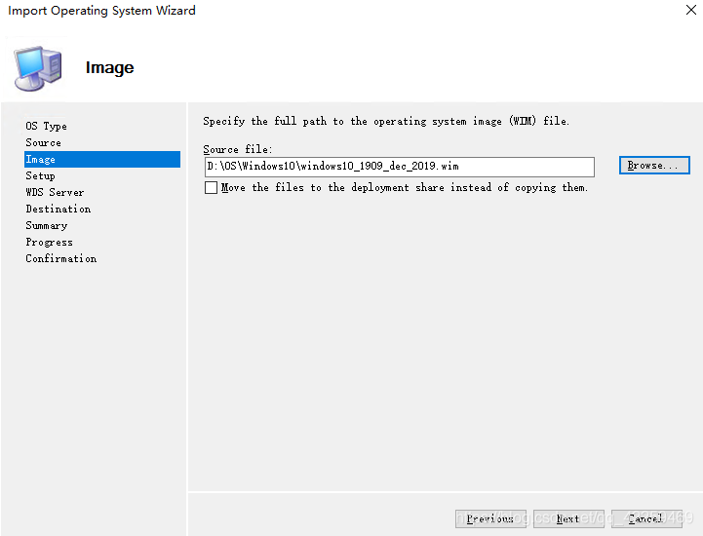Open the Setup step in sidebar
This screenshot has height=536, width=703.
[x=40, y=175]
